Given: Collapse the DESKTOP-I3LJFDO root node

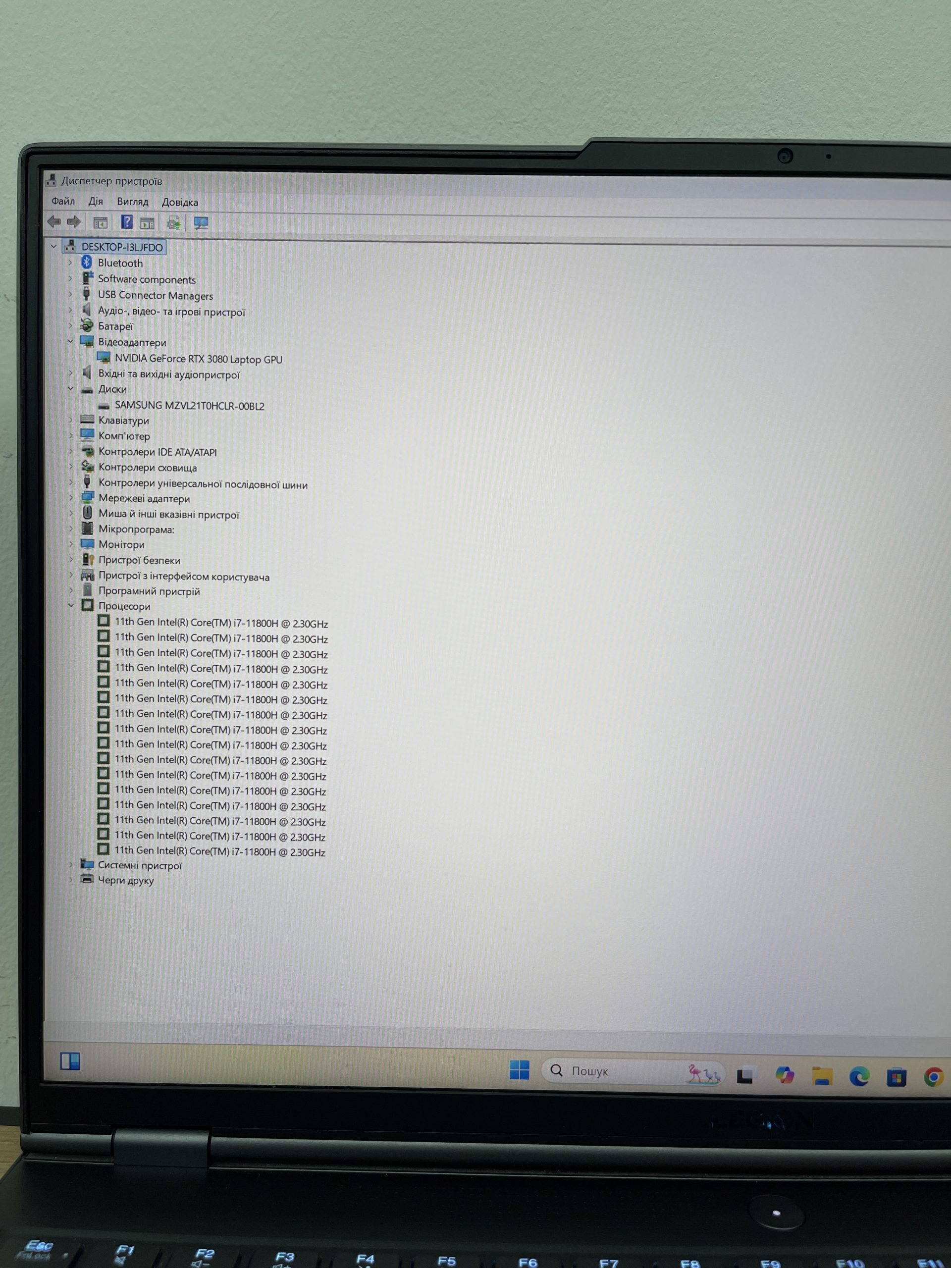Looking at the screenshot, I should click(x=54, y=246).
